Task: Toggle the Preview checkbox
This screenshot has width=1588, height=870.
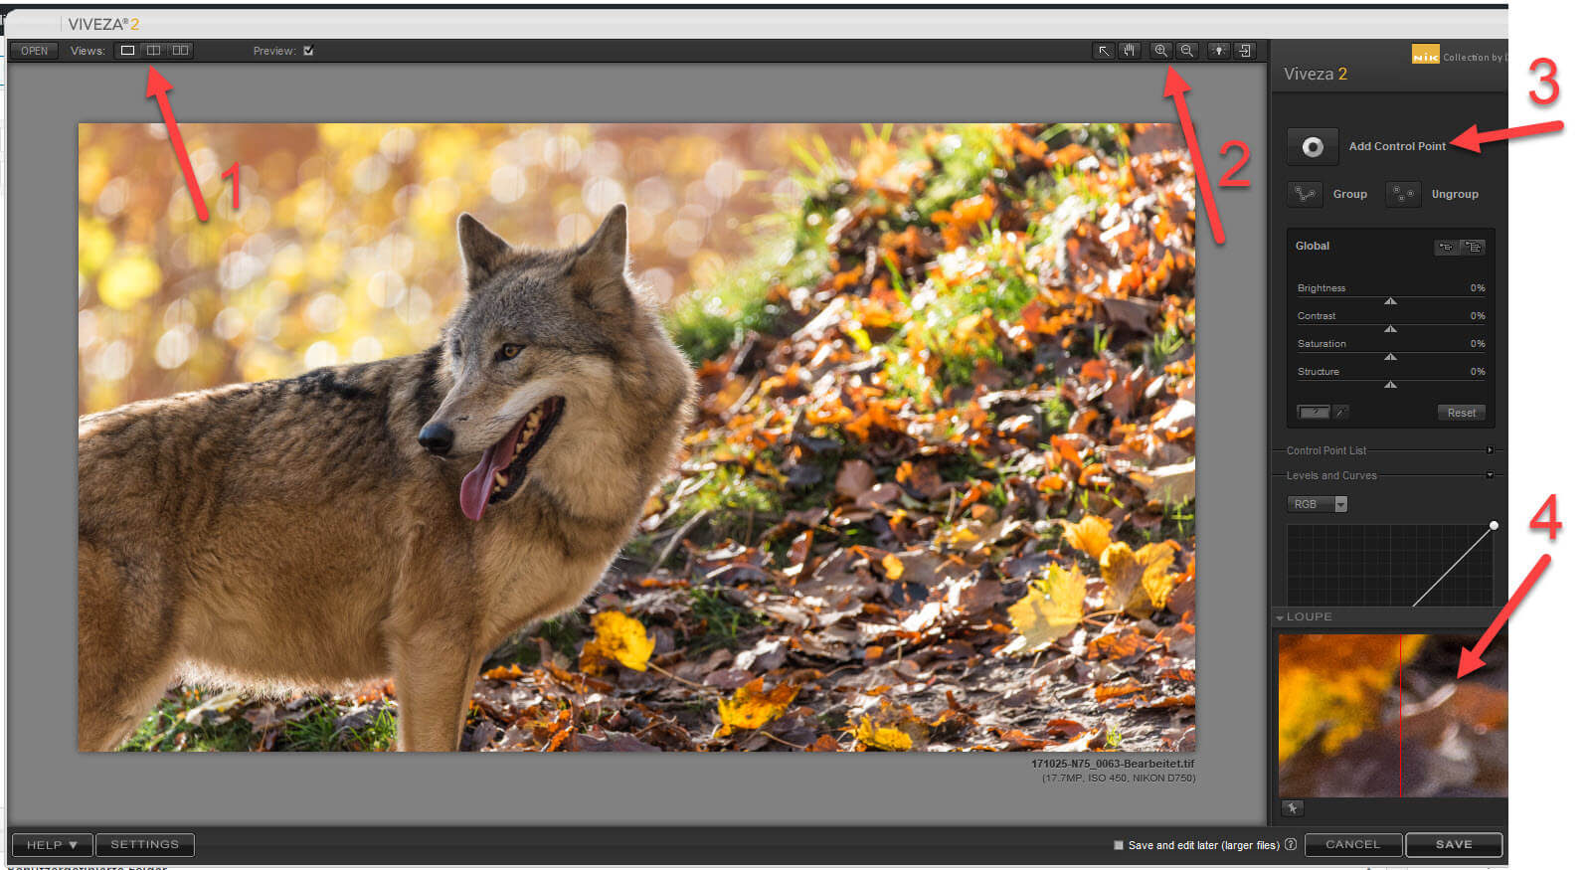Action: [x=308, y=51]
